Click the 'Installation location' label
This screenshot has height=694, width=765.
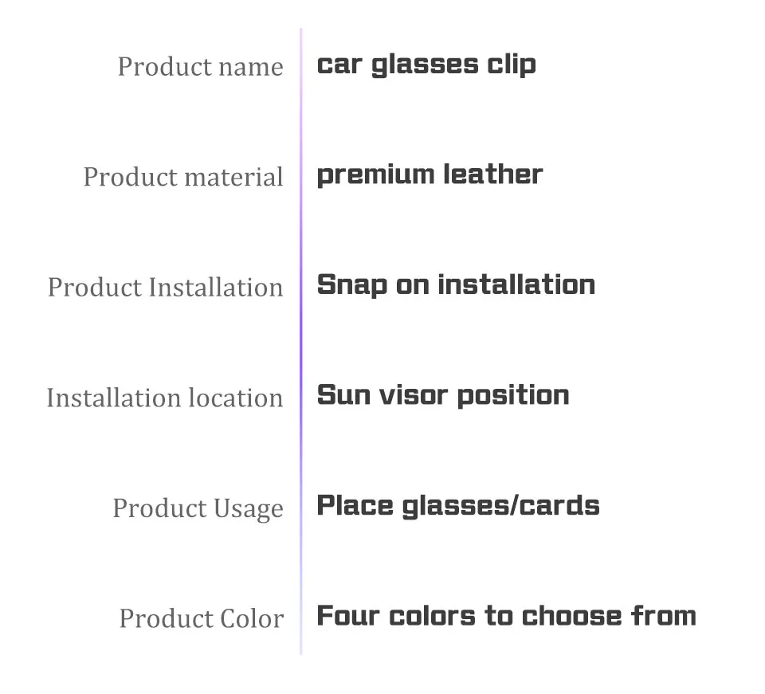(165, 398)
